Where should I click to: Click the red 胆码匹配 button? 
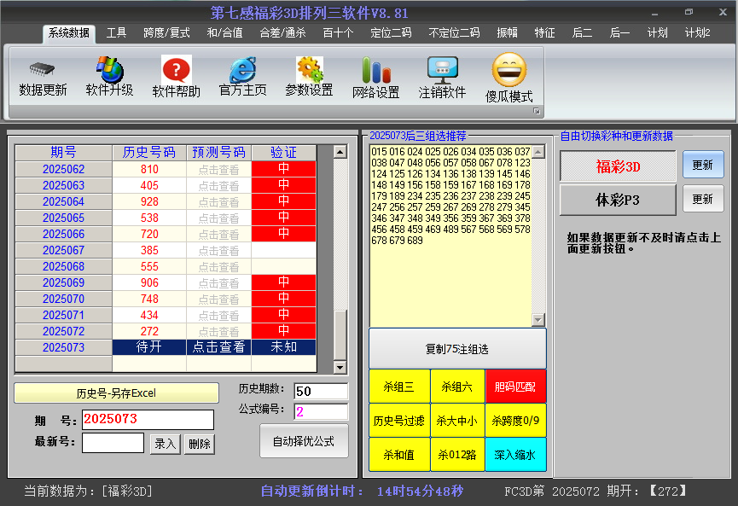515,387
